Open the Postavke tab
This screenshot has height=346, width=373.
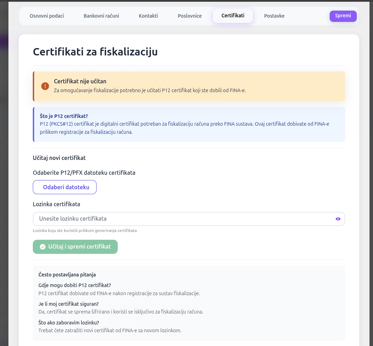click(274, 16)
